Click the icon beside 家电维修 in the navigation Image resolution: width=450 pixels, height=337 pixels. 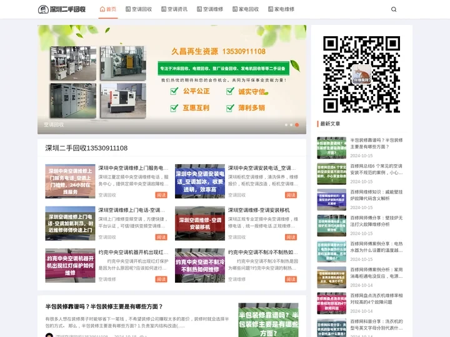click(271, 9)
